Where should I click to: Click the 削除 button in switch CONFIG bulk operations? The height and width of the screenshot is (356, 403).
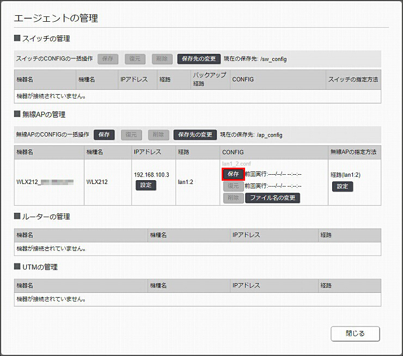[x=162, y=59]
